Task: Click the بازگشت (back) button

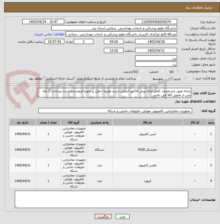Action: point(103,216)
